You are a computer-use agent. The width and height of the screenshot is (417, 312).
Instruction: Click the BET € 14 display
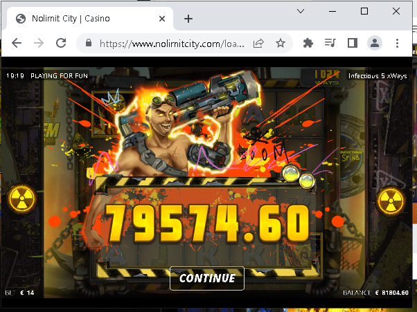point(19,293)
